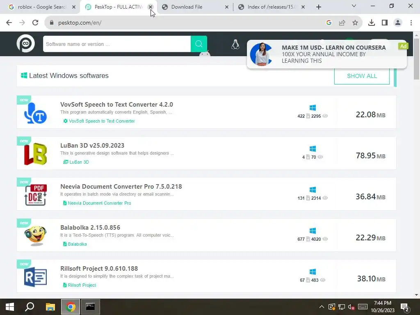The height and width of the screenshot is (315, 420).
Task: Open Rillsoft Project 9.0.610.188 title
Action: (x=99, y=268)
